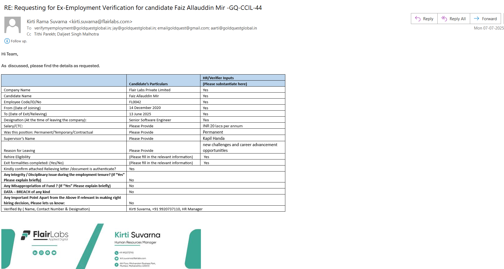This screenshot has width=504, height=269.
Task: Open the Instagram icon in the signature
Action: pos(41,253)
